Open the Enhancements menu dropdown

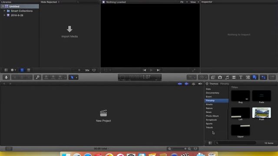pos(192,77)
